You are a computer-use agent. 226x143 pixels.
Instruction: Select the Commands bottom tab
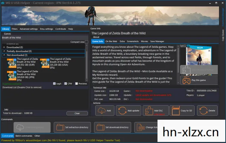pos(8,136)
